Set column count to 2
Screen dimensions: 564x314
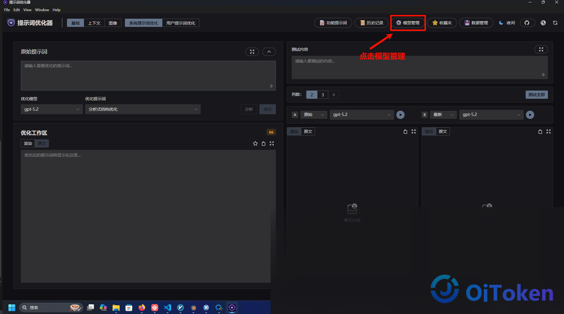(312, 95)
